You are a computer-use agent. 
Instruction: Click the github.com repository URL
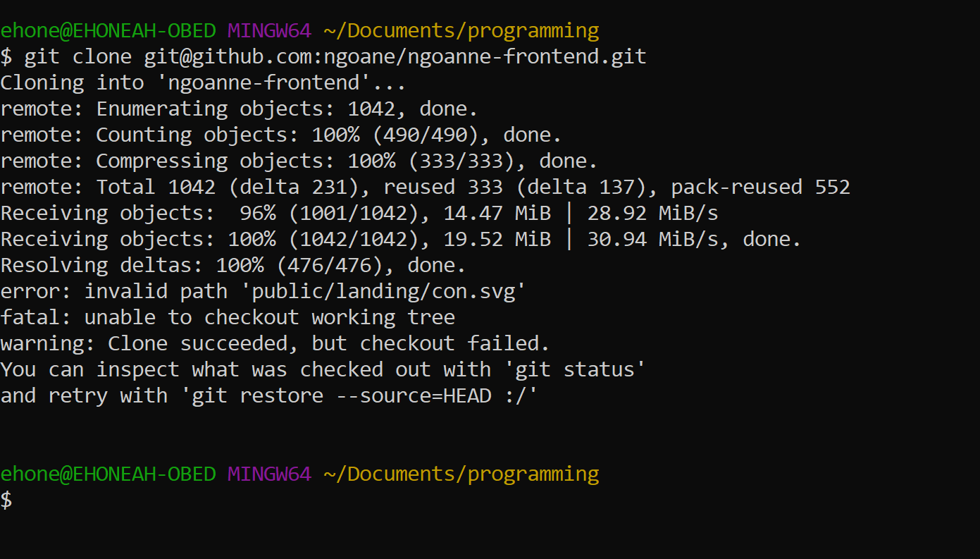[395, 56]
